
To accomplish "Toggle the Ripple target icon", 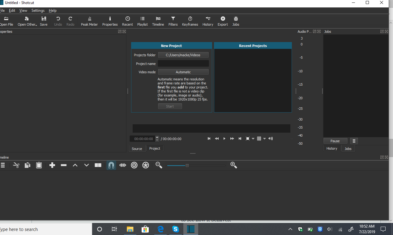I will [134, 165].
